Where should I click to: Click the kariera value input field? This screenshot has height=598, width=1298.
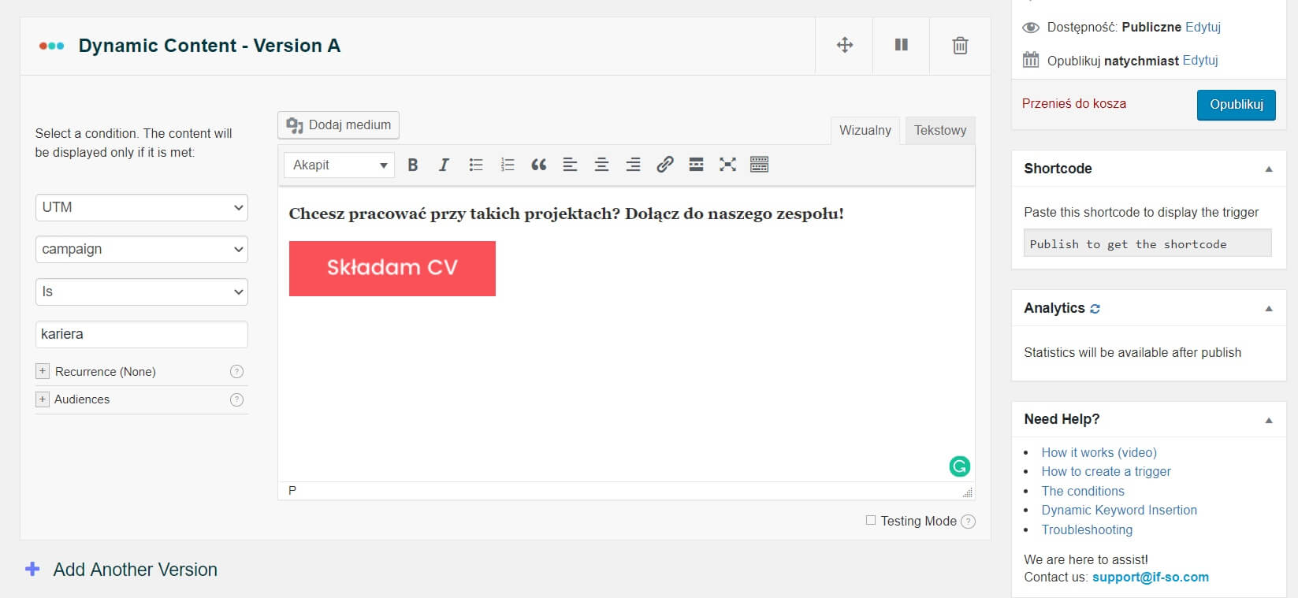pyautogui.click(x=142, y=334)
